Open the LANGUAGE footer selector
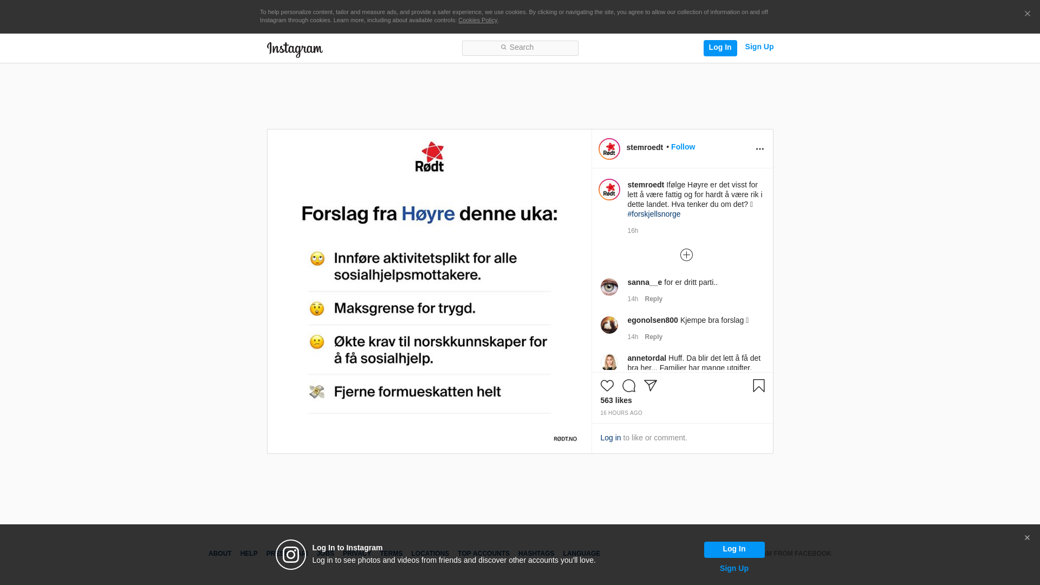Screen dimensions: 1040x585 581,554
